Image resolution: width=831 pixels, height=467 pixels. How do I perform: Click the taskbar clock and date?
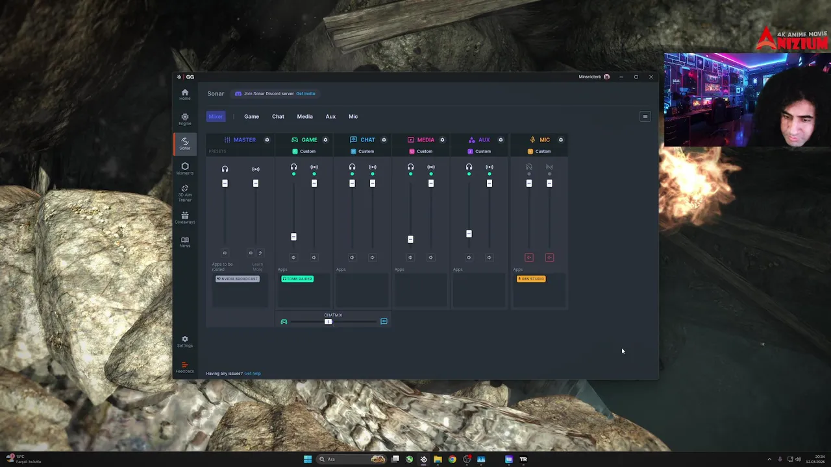[x=815, y=459]
